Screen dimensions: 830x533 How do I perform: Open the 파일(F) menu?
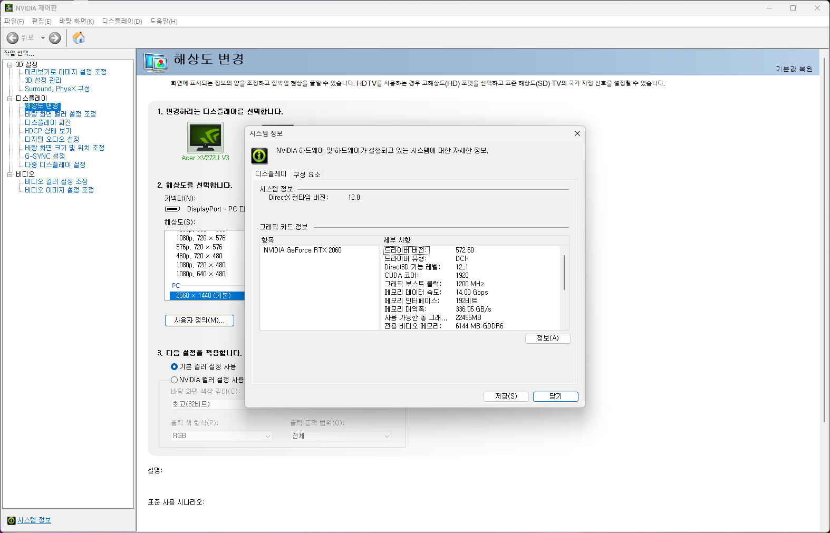(14, 22)
